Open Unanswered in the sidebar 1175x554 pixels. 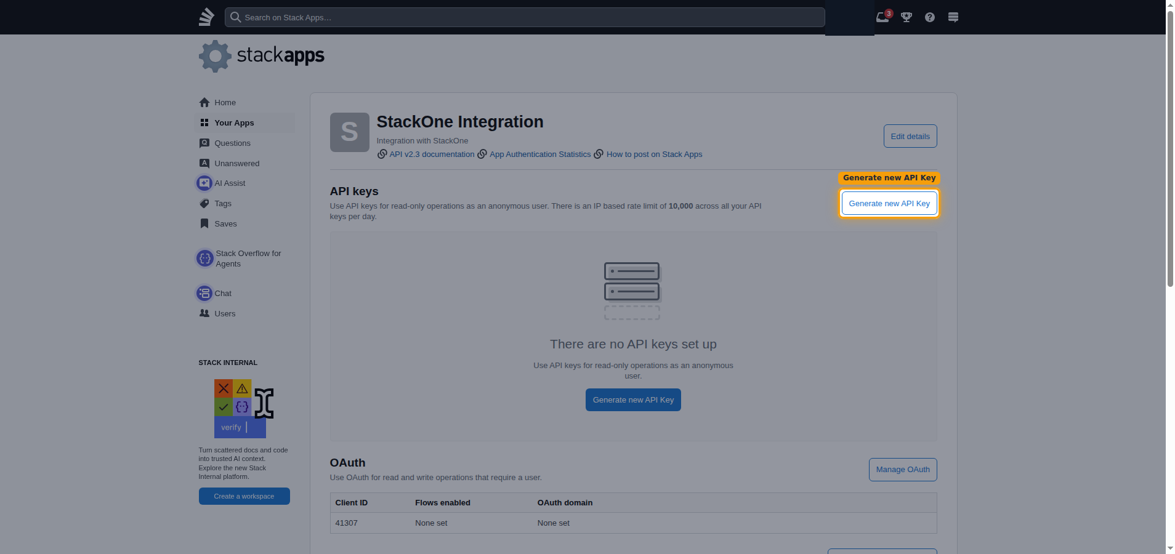point(244,163)
